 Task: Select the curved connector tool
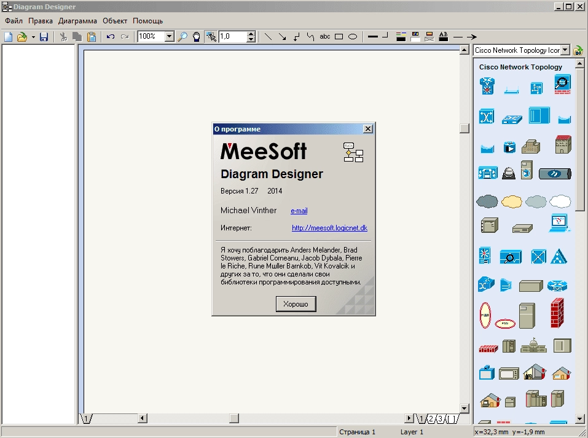tap(310, 37)
